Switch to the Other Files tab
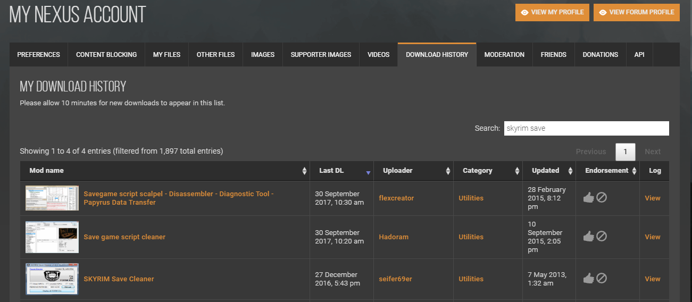This screenshot has height=302, width=692. [x=215, y=55]
